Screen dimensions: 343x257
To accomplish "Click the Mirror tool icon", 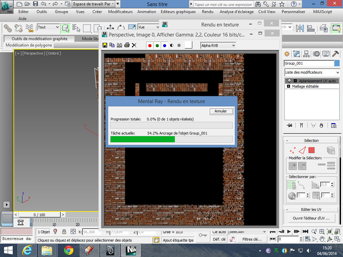I will 300,28.
